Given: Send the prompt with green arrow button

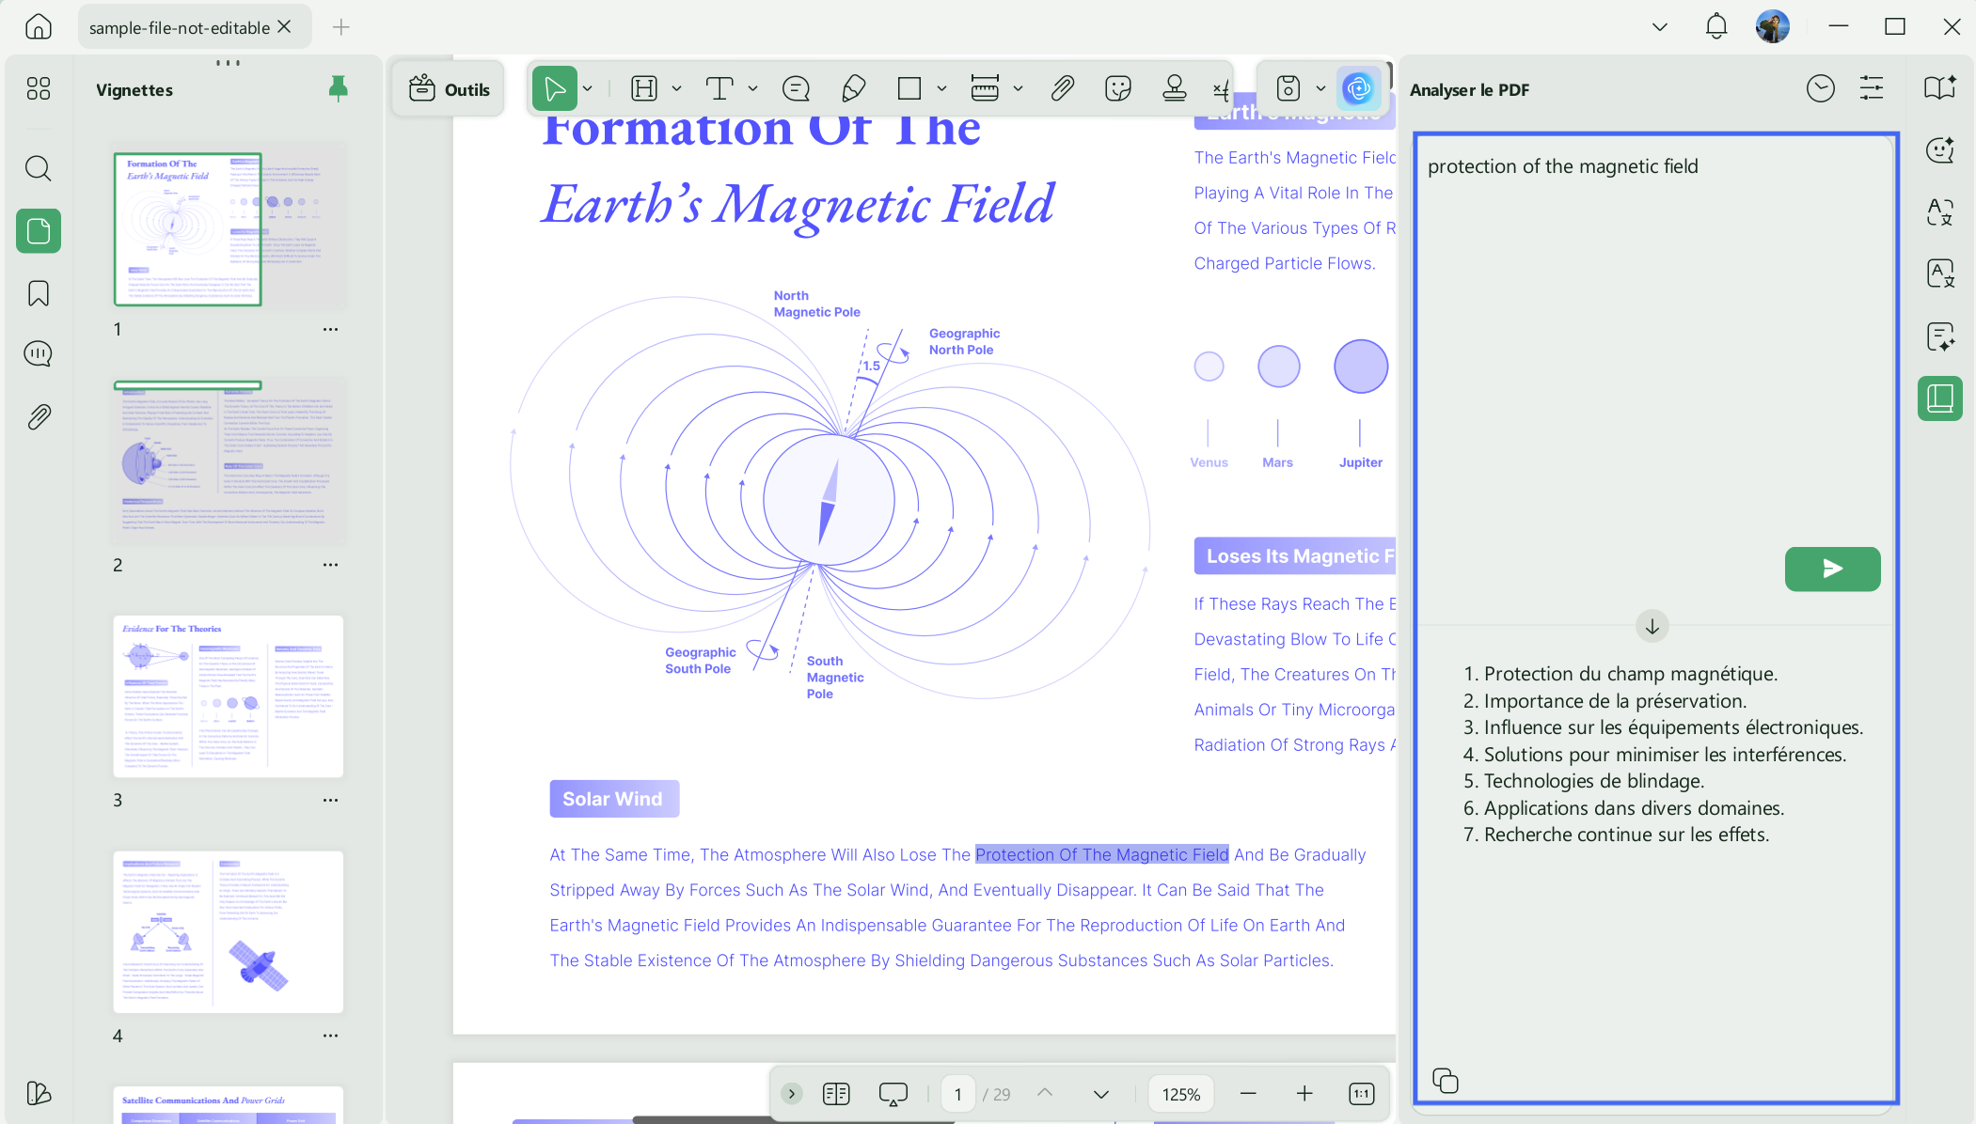Looking at the screenshot, I should point(1832,569).
